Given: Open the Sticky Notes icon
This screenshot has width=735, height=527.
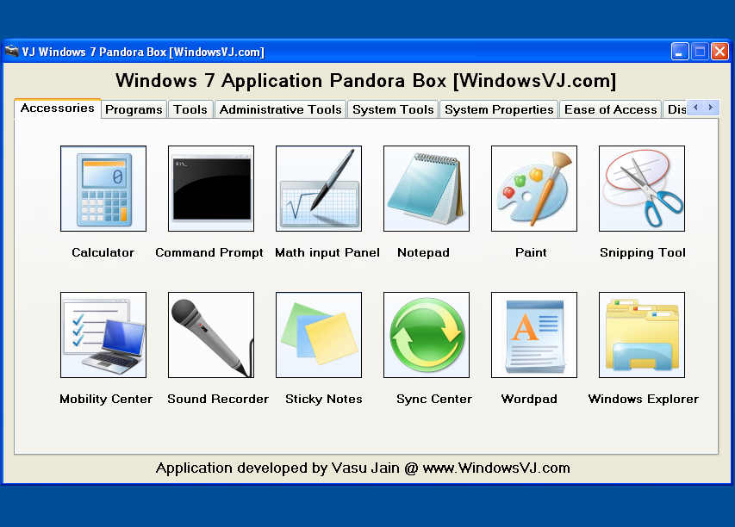Looking at the screenshot, I should (x=319, y=335).
